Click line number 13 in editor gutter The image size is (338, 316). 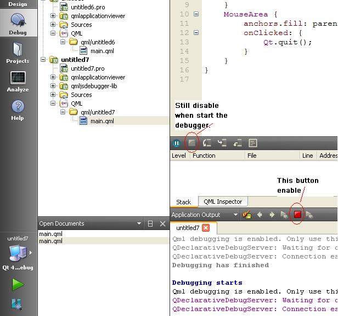184,42
